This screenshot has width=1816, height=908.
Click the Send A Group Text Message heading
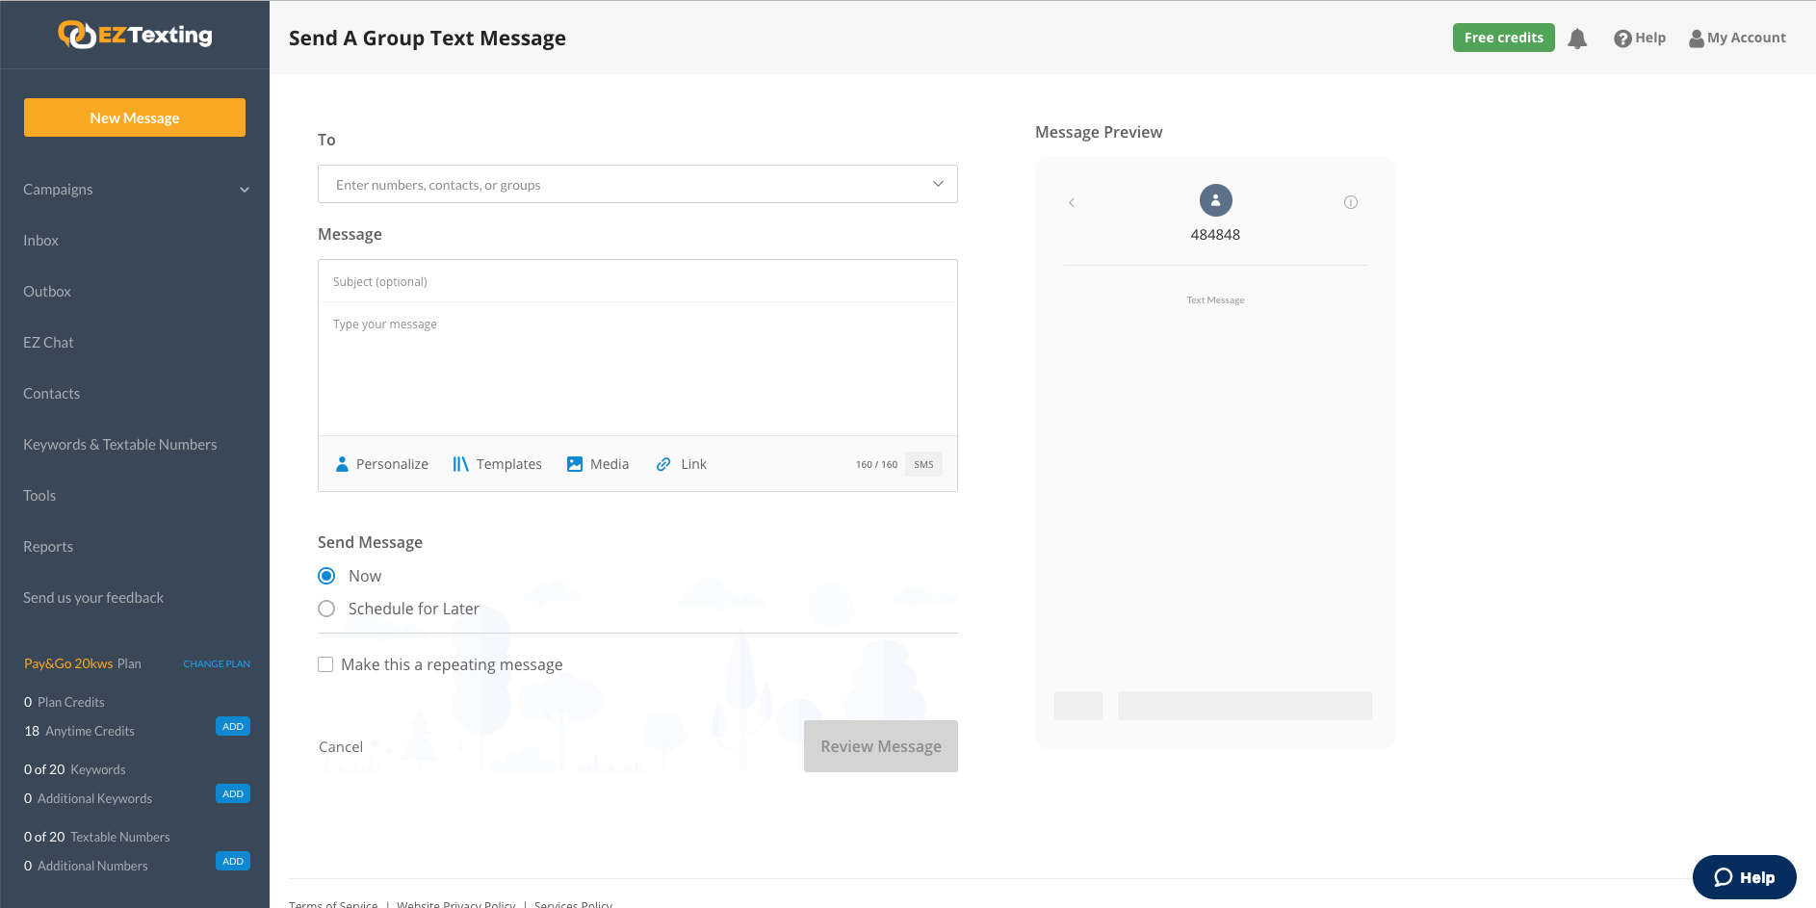[428, 38]
